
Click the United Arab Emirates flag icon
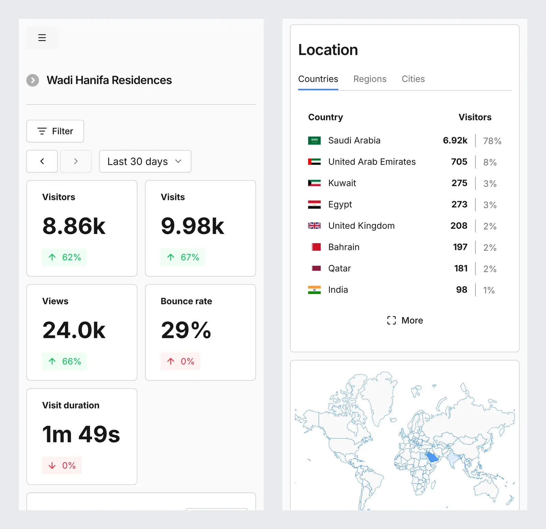pyautogui.click(x=314, y=162)
